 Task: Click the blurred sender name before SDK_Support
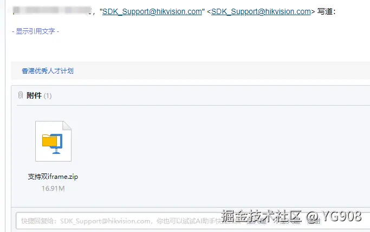coord(52,11)
